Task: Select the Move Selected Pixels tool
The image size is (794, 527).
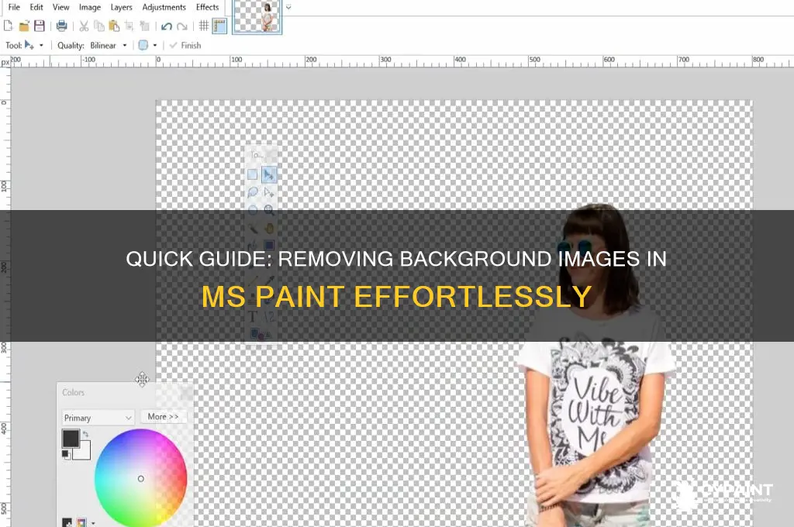Action: pos(269,174)
